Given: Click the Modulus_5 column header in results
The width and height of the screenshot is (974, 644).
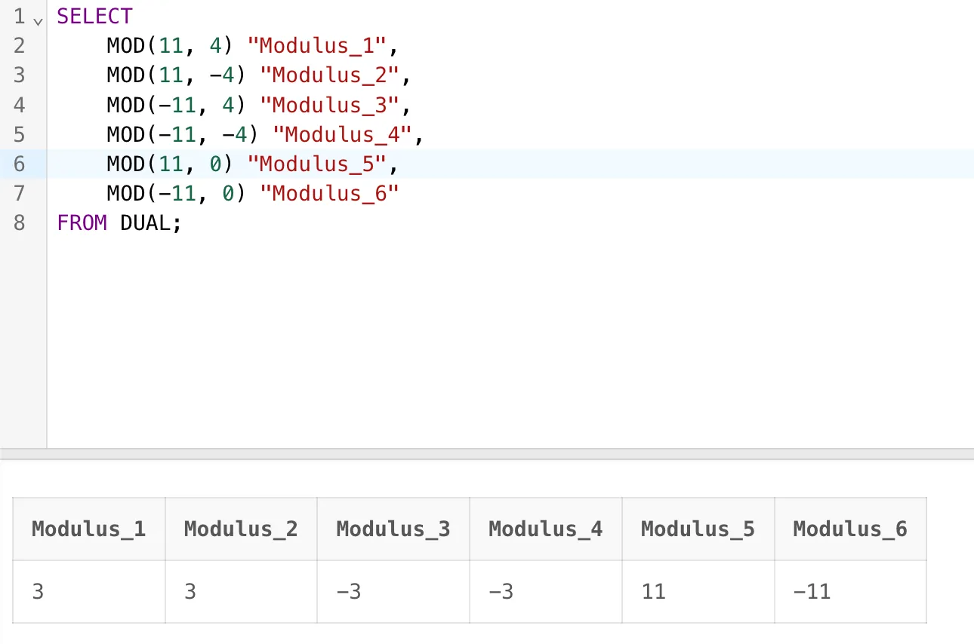Looking at the screenshot, I should click(698, 529).
